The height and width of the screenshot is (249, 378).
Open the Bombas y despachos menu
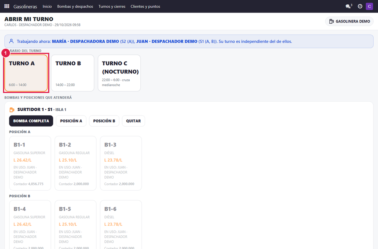75,6
